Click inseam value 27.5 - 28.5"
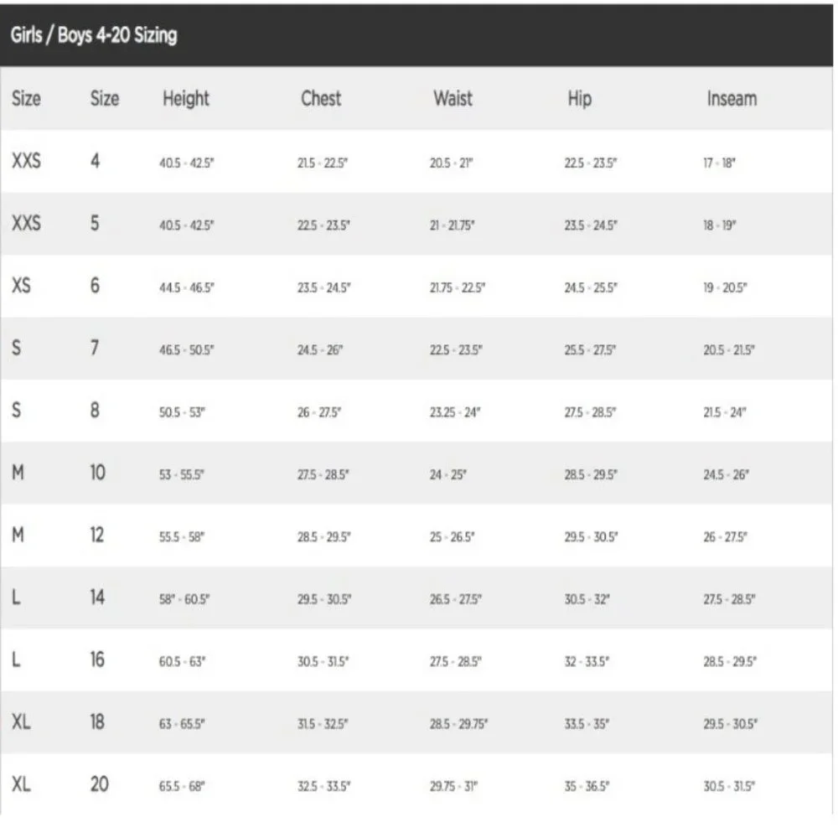 click(x=730, y=600)
